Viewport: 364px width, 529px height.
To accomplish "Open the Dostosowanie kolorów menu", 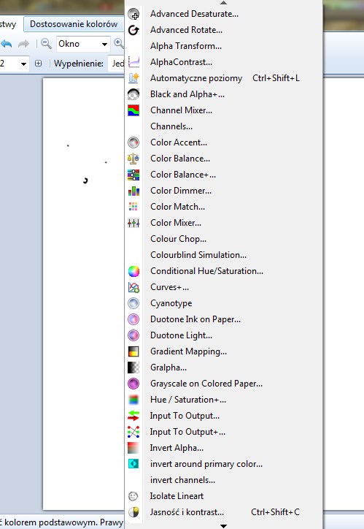I will click(74, 24).
